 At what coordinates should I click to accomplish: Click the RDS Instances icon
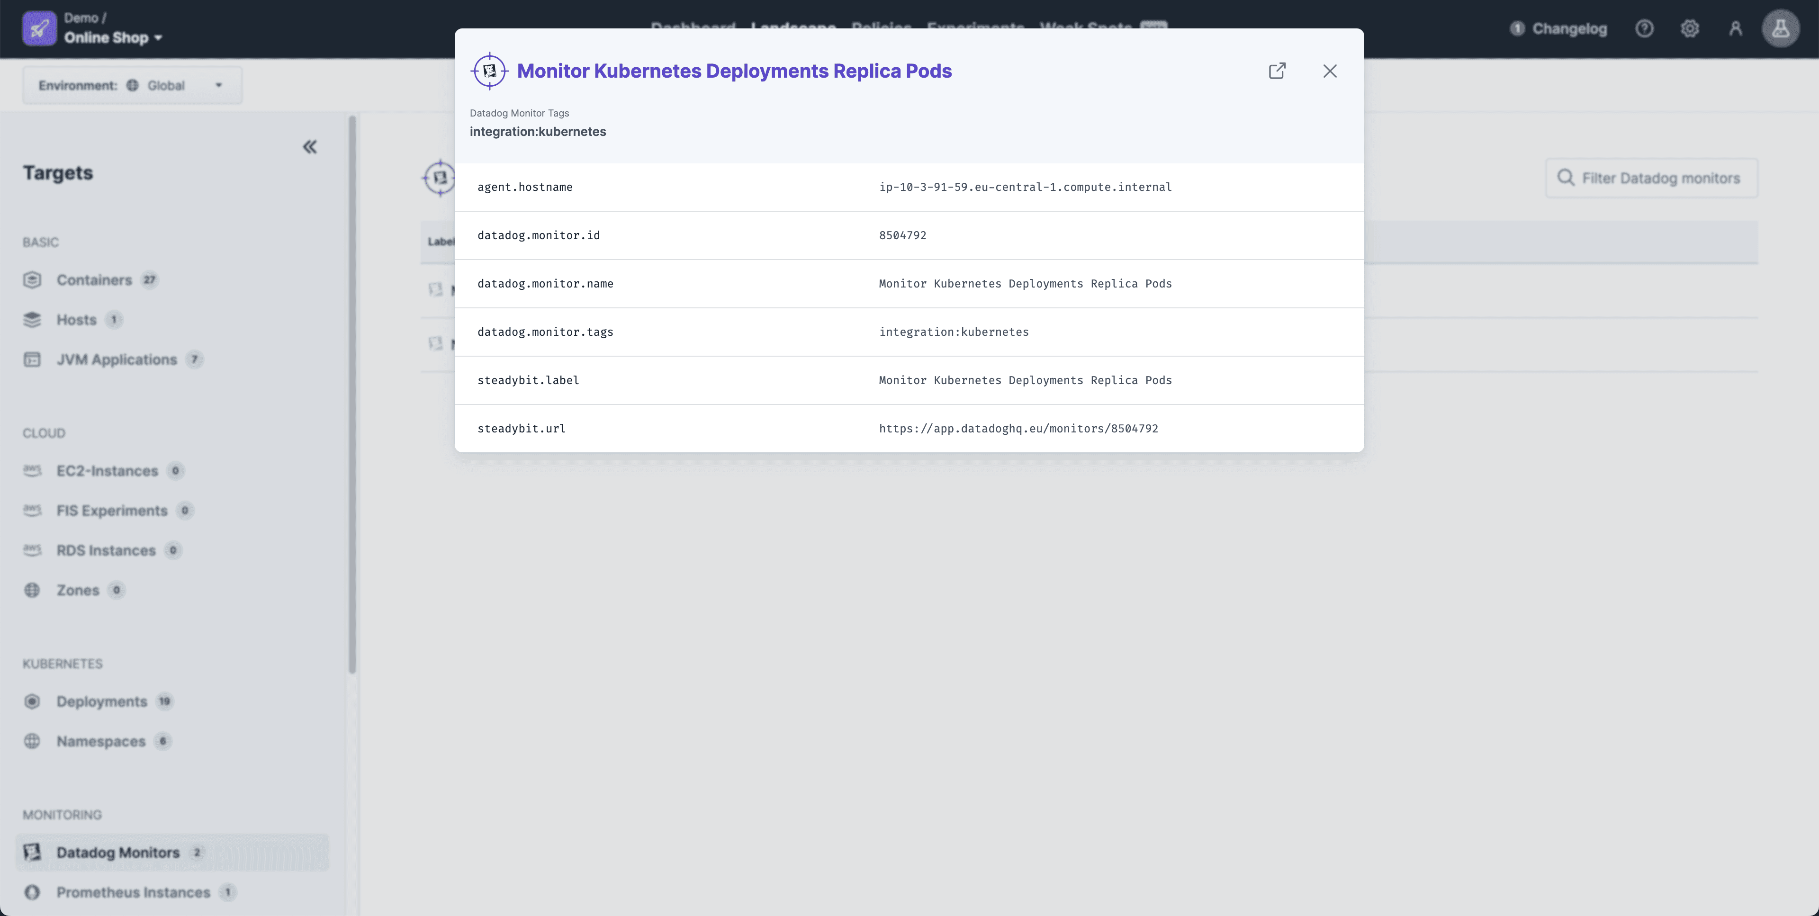click(33, 550)
